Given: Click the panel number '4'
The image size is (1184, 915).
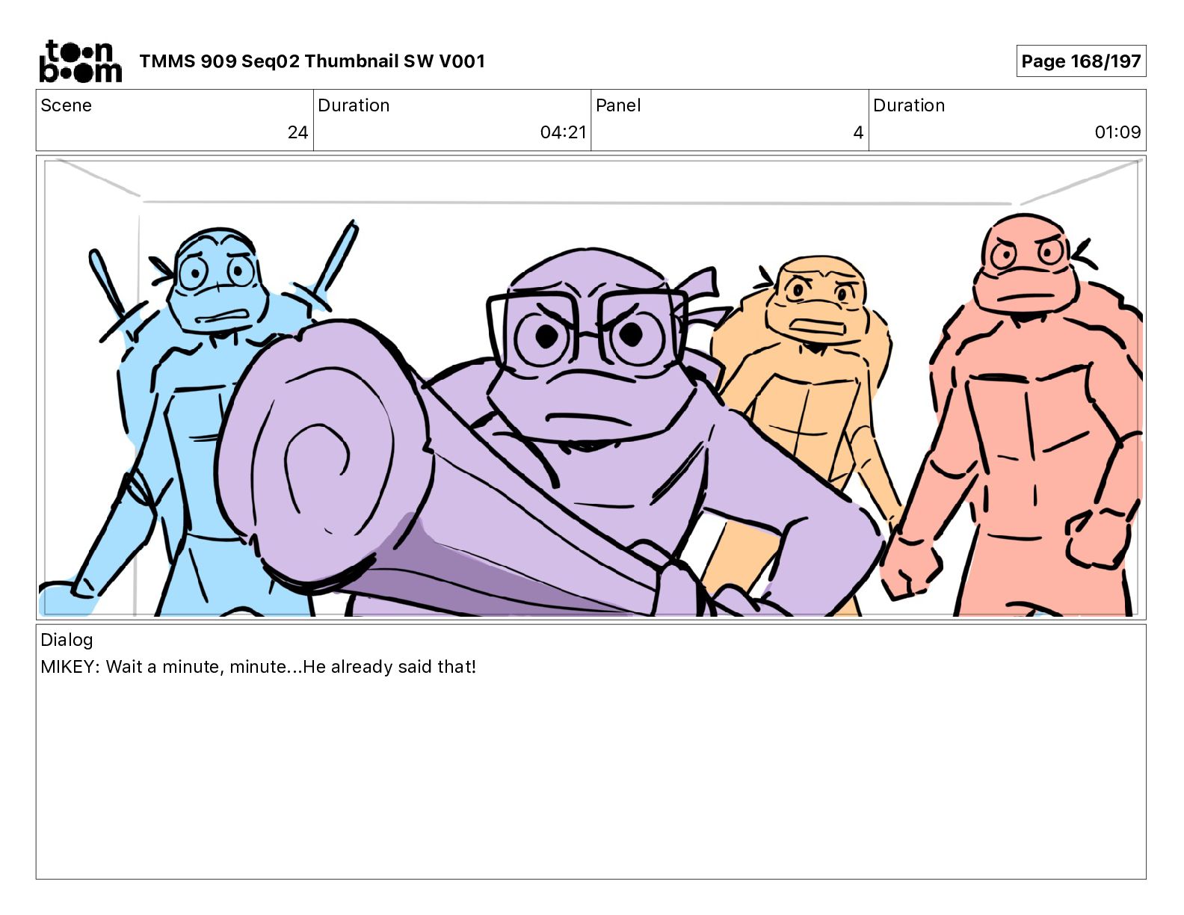Looking at the screenshot, I should (x=858, y=132).
